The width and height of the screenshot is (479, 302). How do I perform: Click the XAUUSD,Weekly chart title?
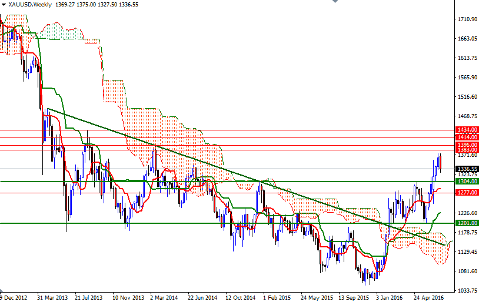point(30,5)
